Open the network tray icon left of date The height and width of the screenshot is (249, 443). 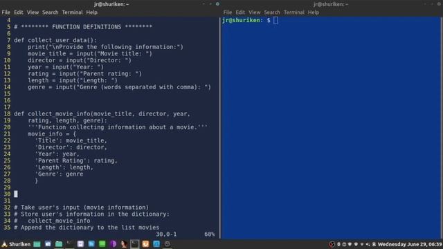374,244
